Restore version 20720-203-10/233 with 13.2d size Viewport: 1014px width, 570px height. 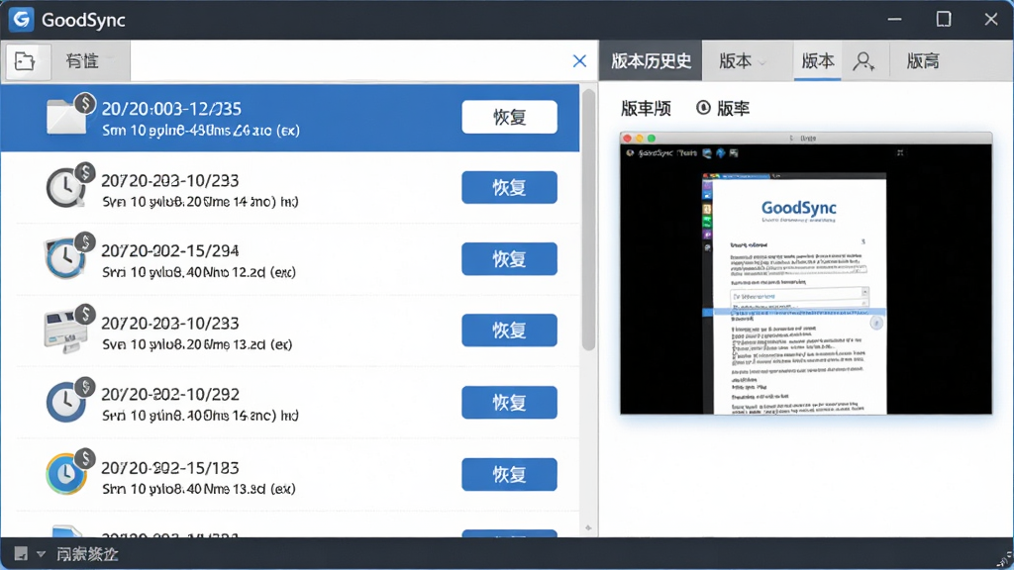point(510,331)
